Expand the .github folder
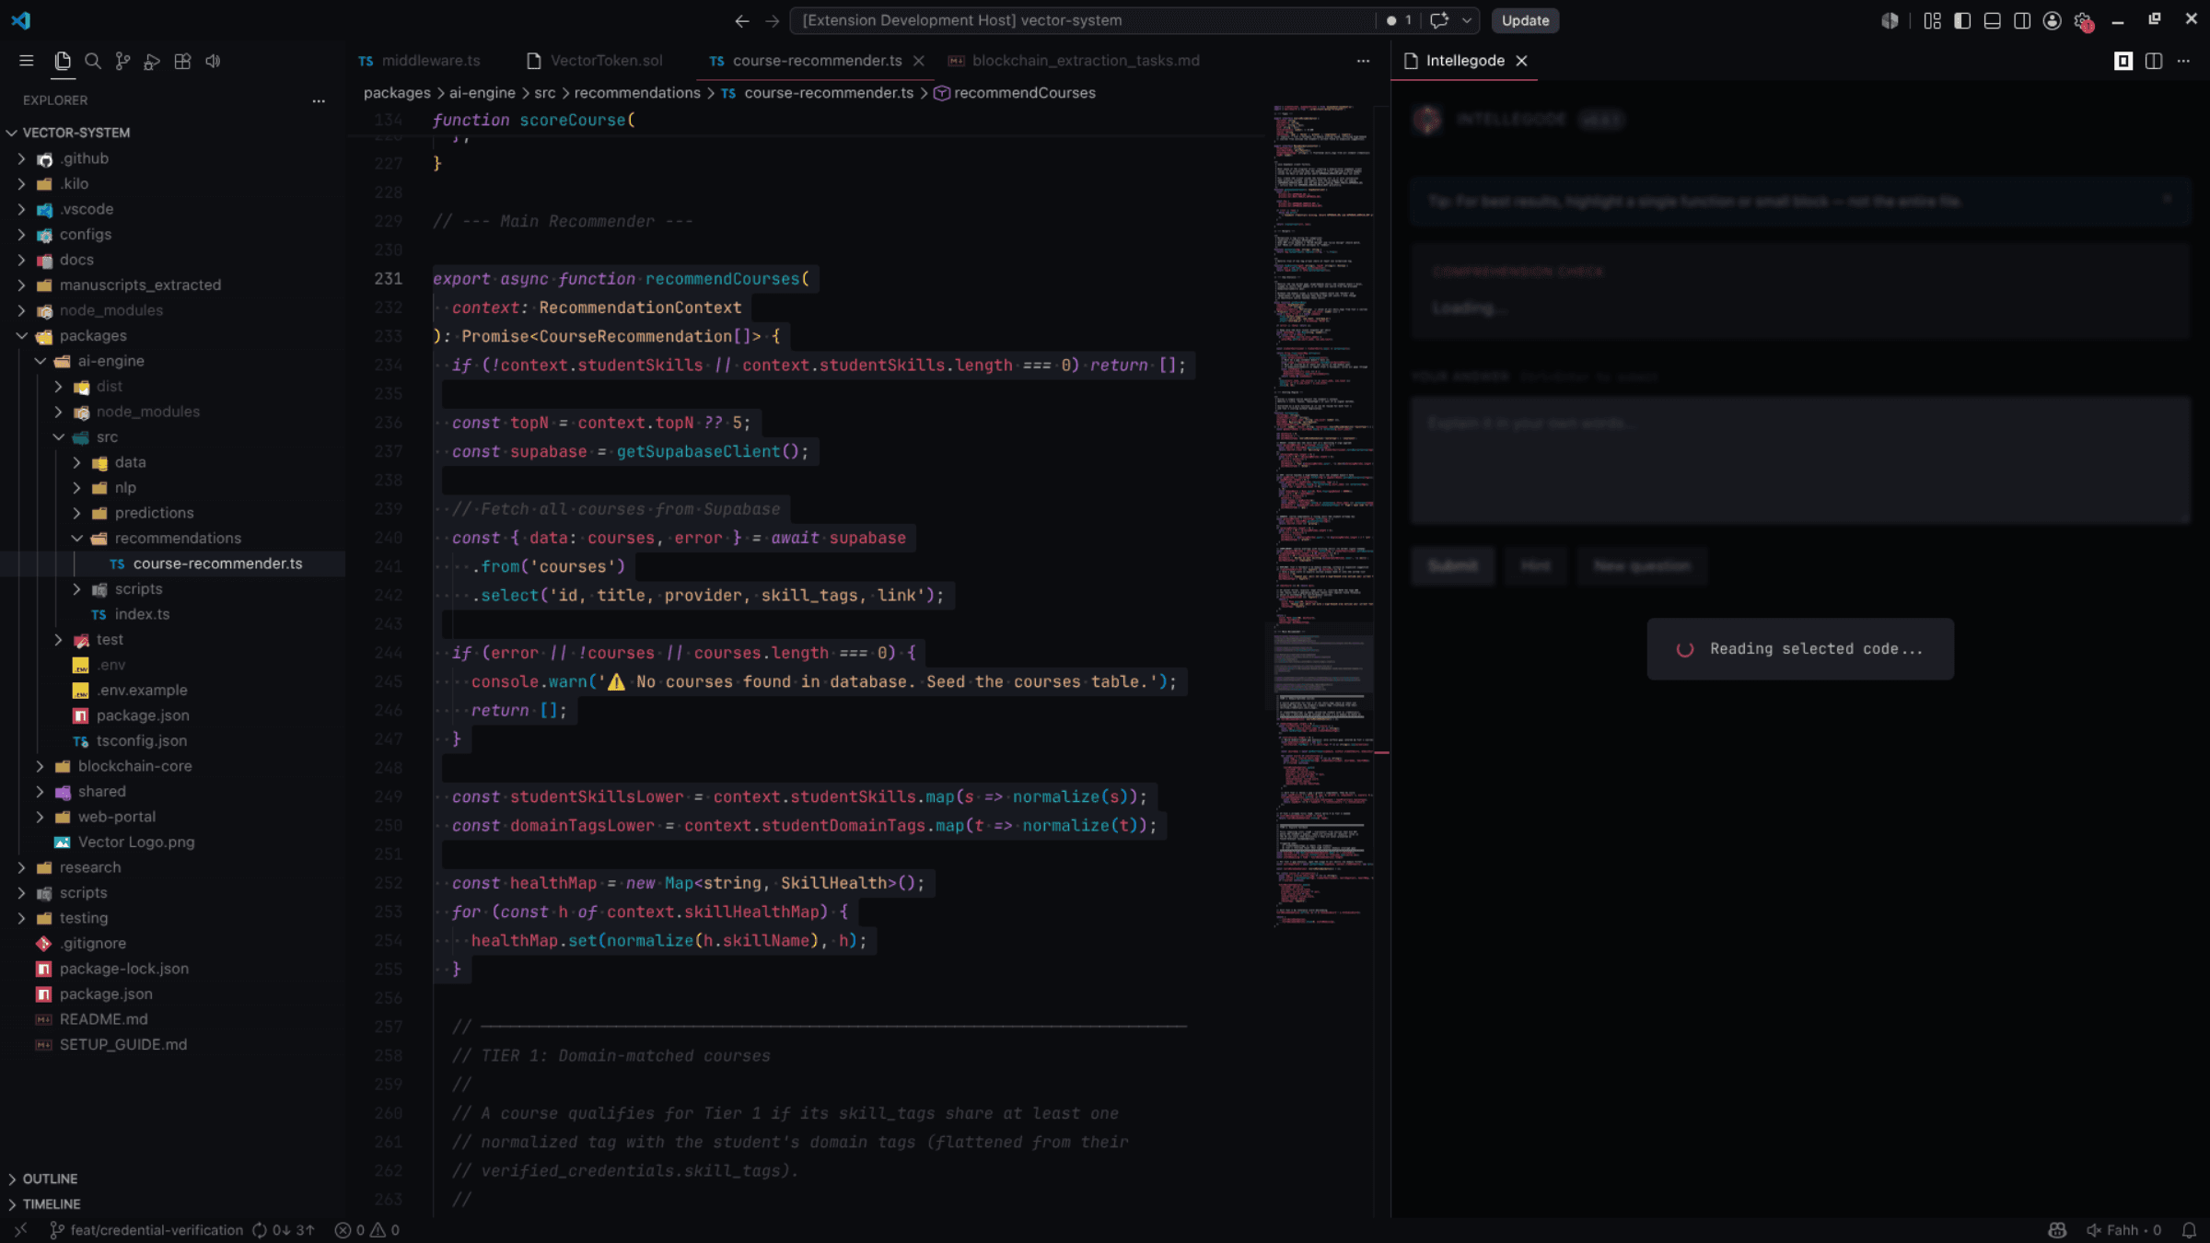Viewport: 2210px width, 1243px height. [21, 158]
